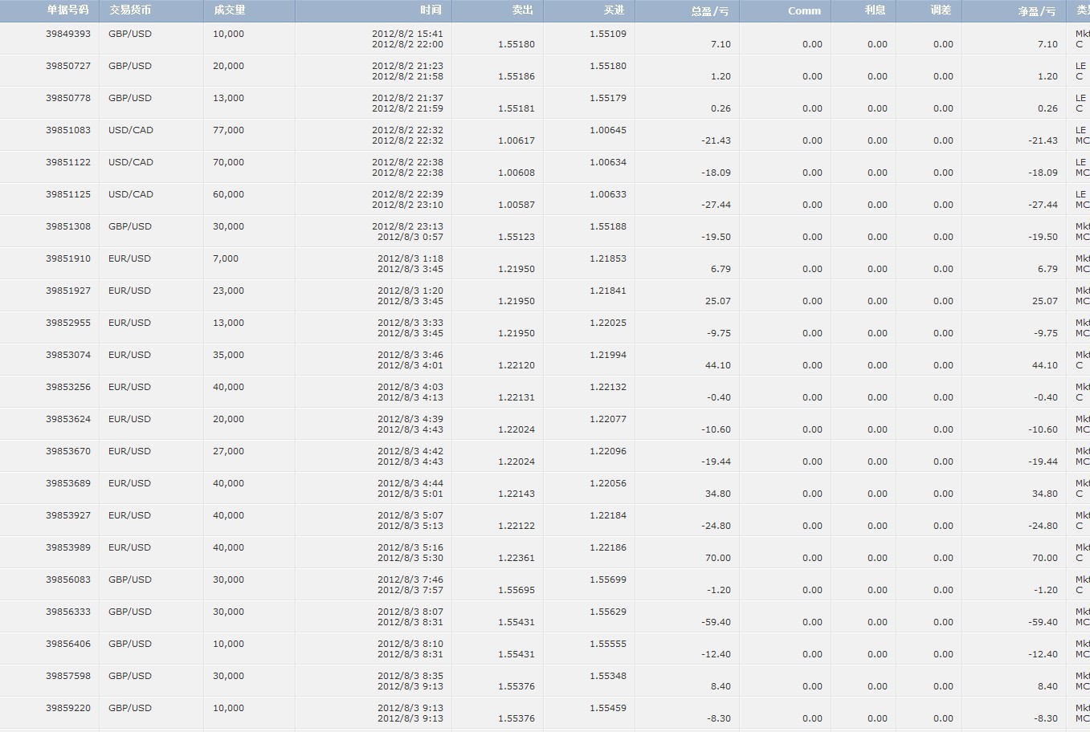Image resolution: width=1090 pixels, height=732 pixels.
Task: Click 净盈/亏 value -59.40 for order 39856333
Action: 1043,622
